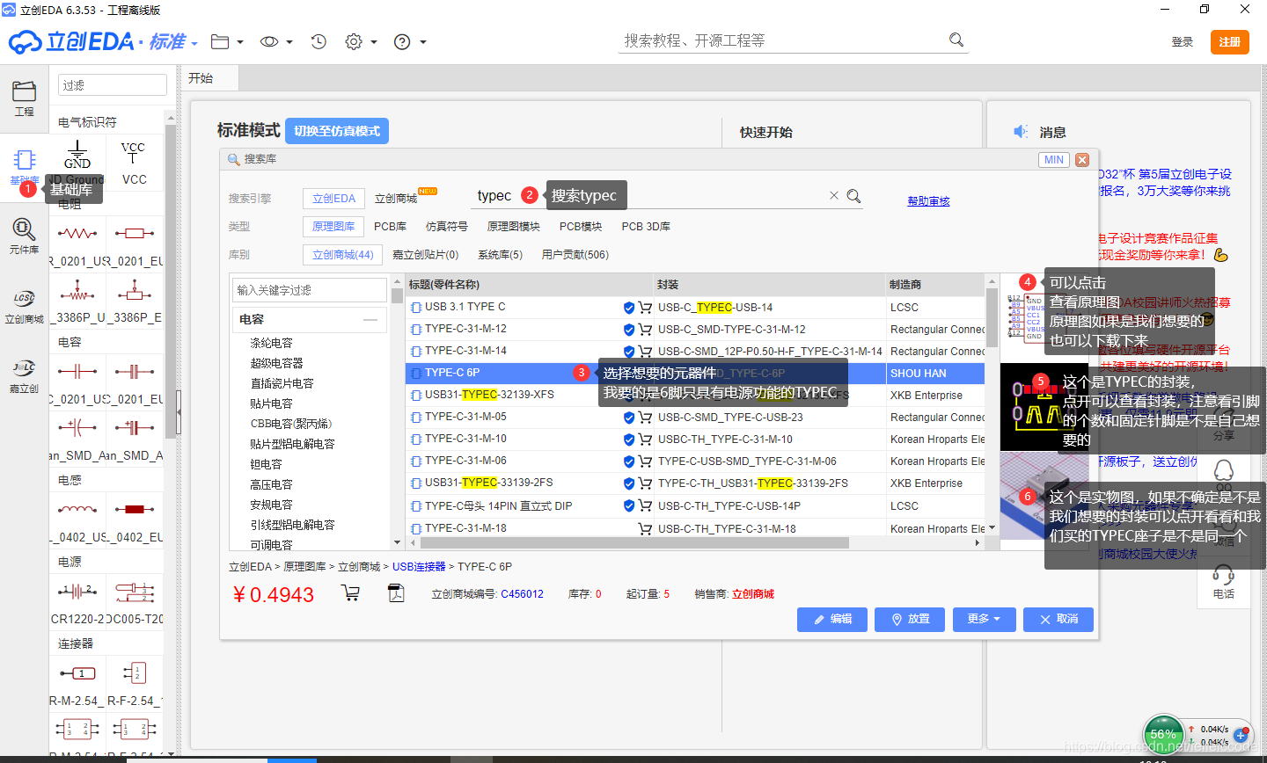
Task: Clear the typec search text with X
Action: click(833, 195)
